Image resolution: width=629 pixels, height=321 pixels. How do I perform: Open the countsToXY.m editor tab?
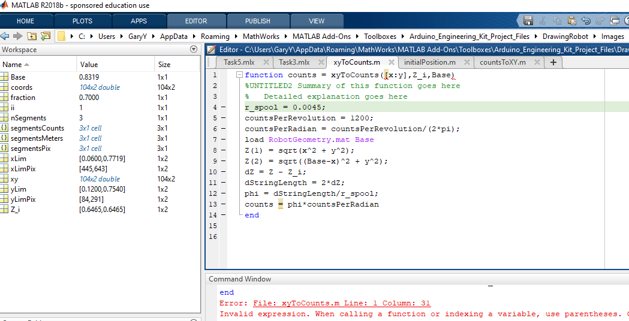point(502,62)
